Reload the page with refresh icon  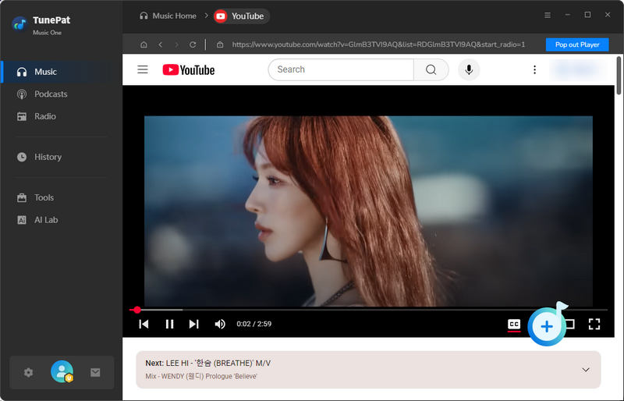pyautogui.click(x=193, y=44)
